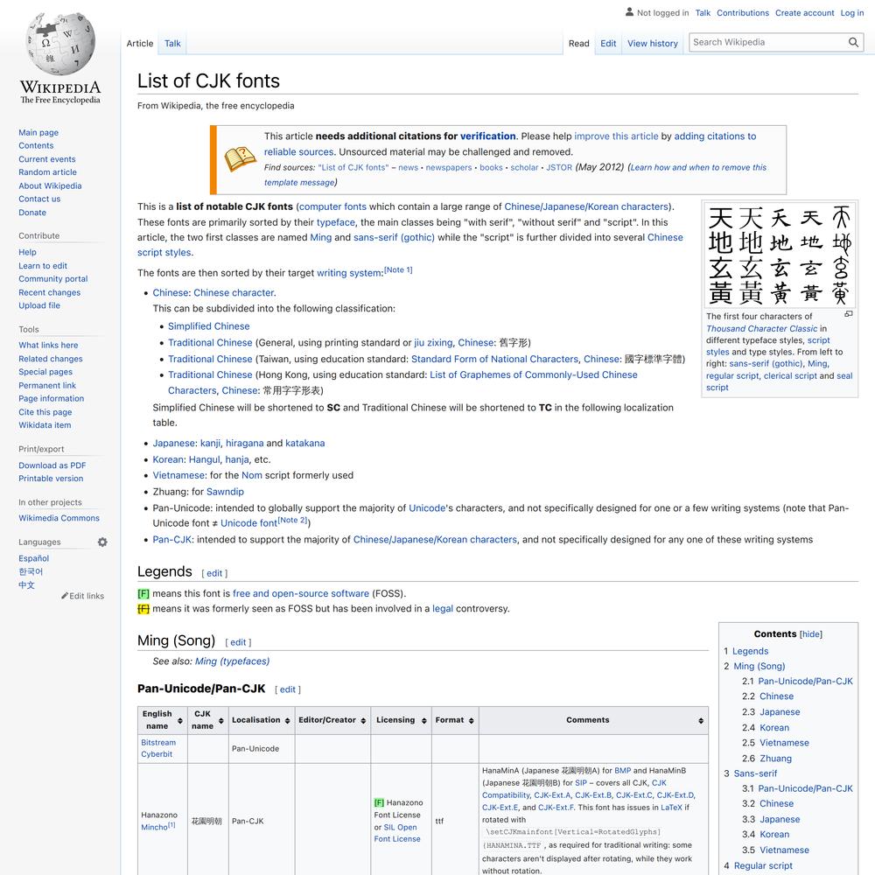Edit the Legends section
The image size is (875, 875).
[x=214, y=573]
